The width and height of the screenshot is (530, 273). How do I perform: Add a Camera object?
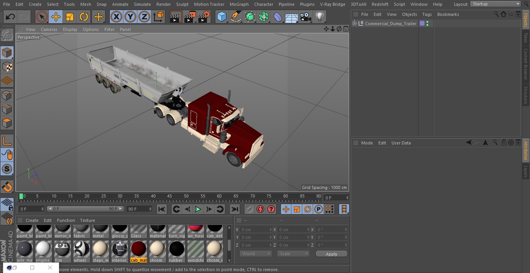[306, 17]
